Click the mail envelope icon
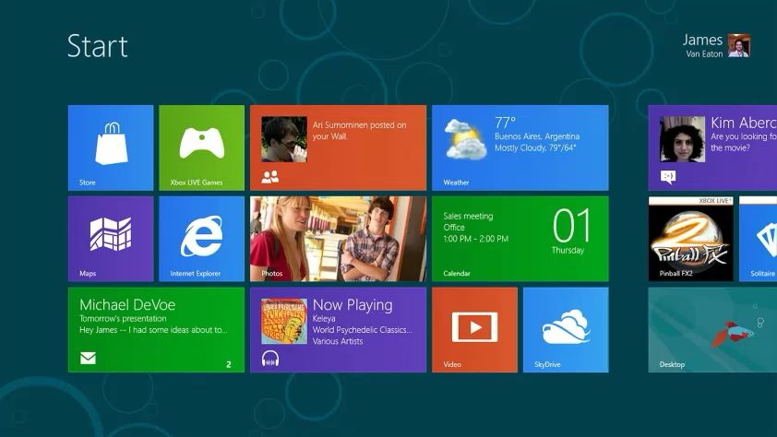The width and height of the screenshot is (777, 437). point(89,358)
